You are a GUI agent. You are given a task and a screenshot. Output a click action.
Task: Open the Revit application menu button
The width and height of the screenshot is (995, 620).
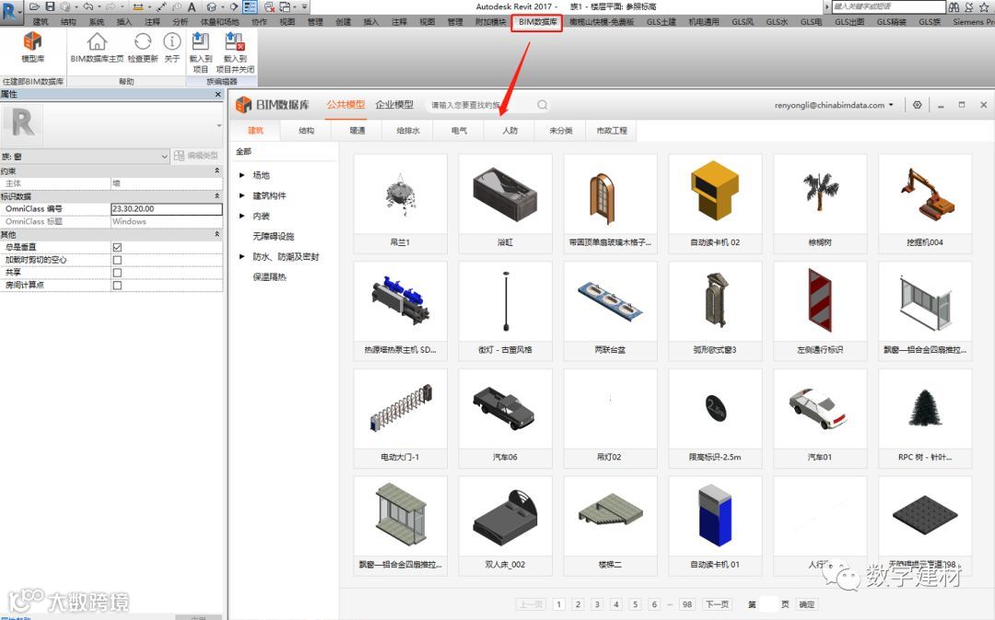[11, 12]
